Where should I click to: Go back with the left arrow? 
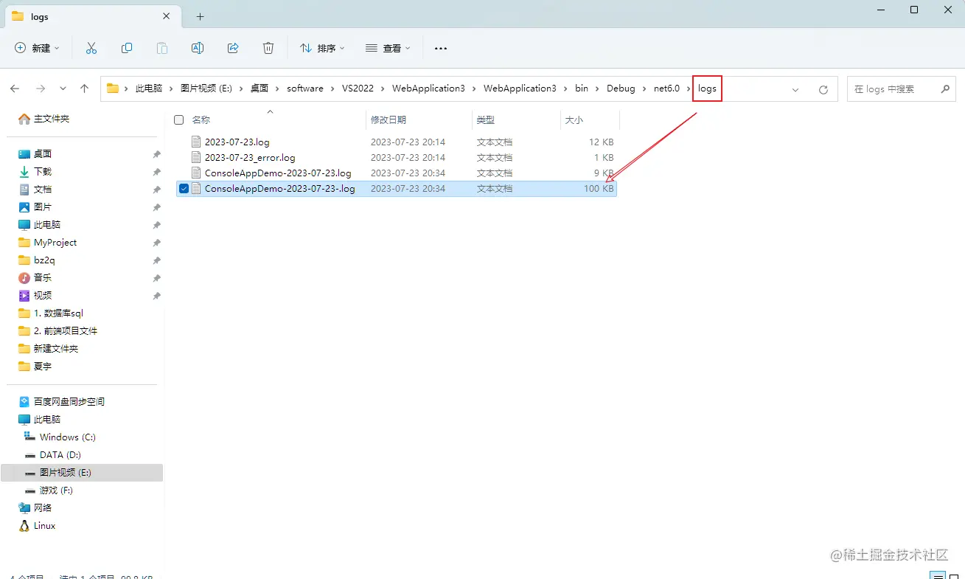[x=15, y=89]
